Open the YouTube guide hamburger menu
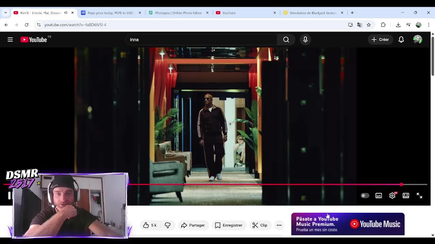Screen dimensions: 435x244 (x=10, y=40)
